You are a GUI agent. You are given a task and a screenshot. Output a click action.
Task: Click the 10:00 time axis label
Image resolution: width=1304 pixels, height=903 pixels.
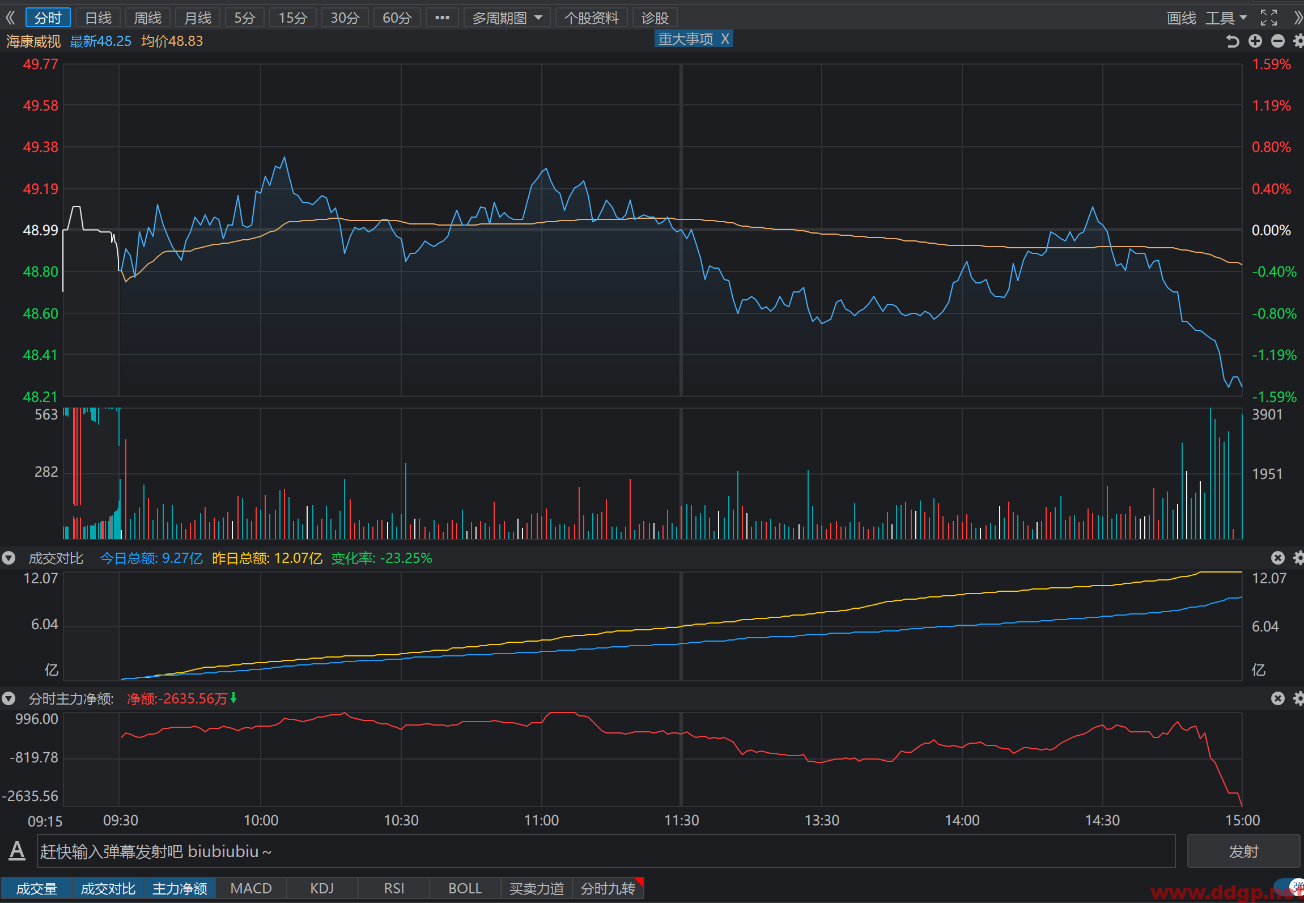[x=261, y=820]
